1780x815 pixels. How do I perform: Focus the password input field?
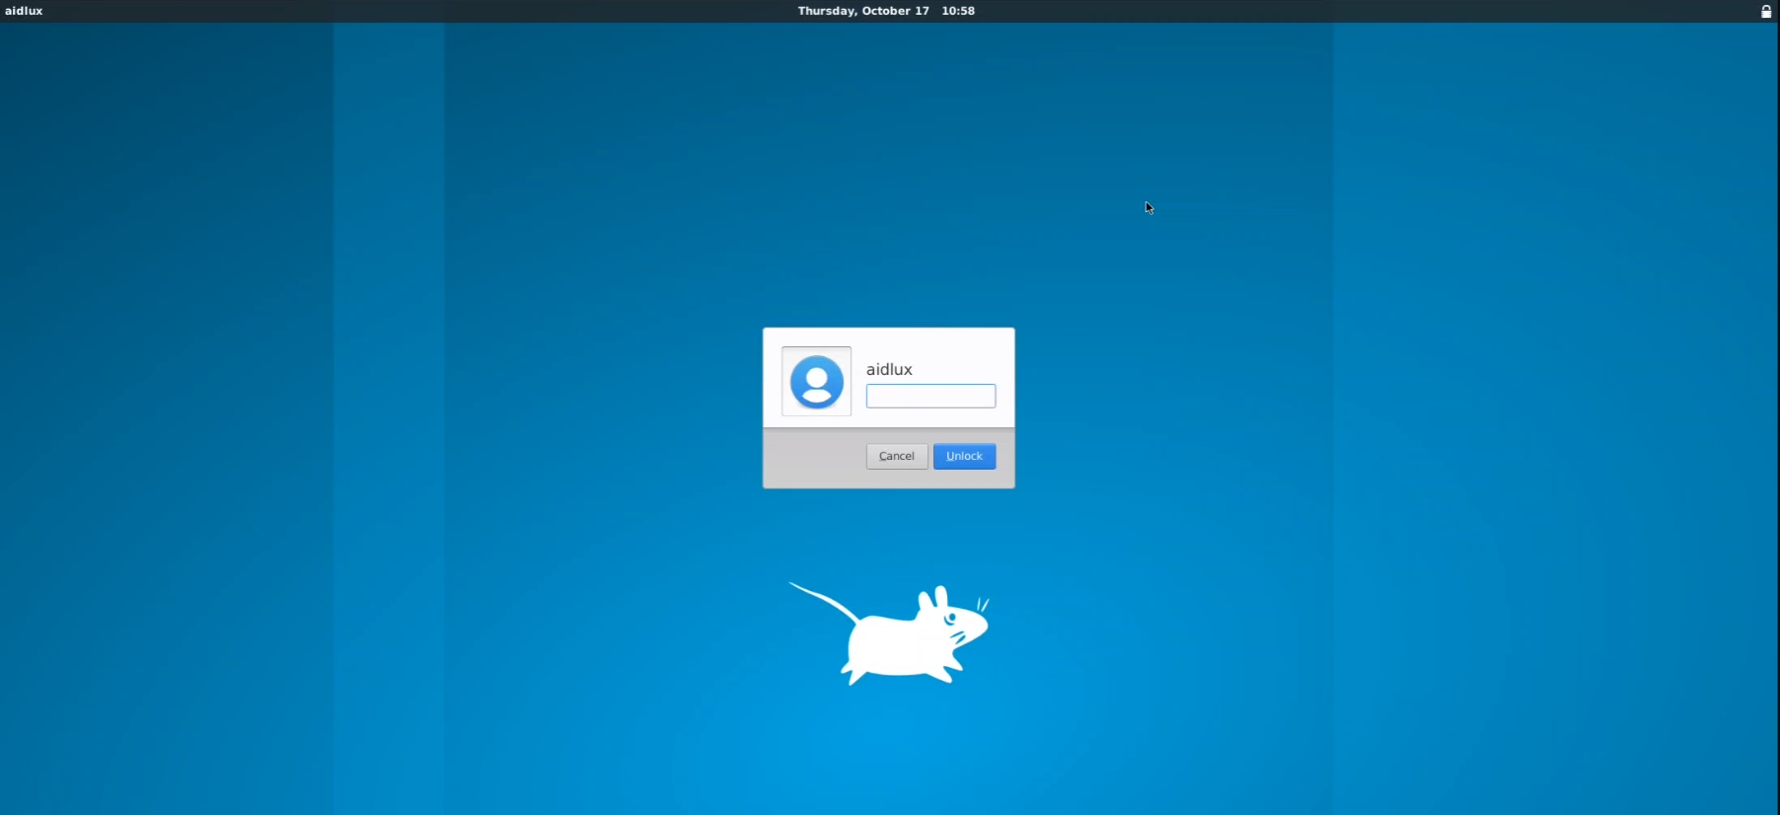pyautogui.click(x=930, y=396)
